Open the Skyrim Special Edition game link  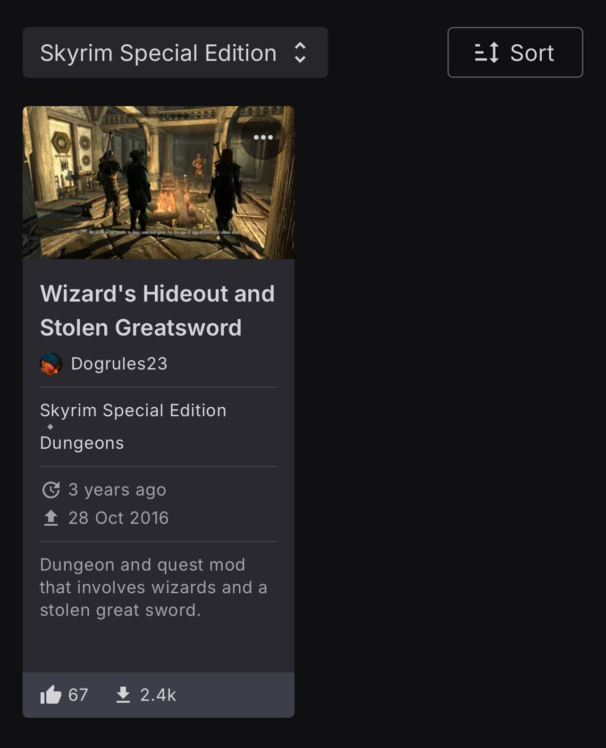[133, 411]
